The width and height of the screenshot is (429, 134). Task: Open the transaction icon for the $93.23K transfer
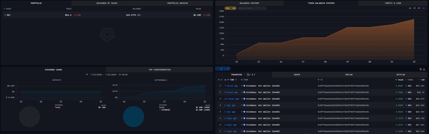click(x=220, y=86)
